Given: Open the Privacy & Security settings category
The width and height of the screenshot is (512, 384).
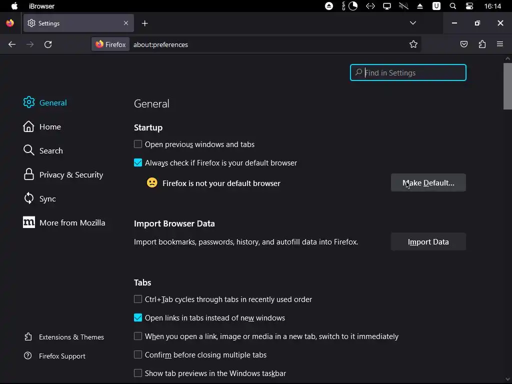Looking at the screenshot, I should 71,175.
